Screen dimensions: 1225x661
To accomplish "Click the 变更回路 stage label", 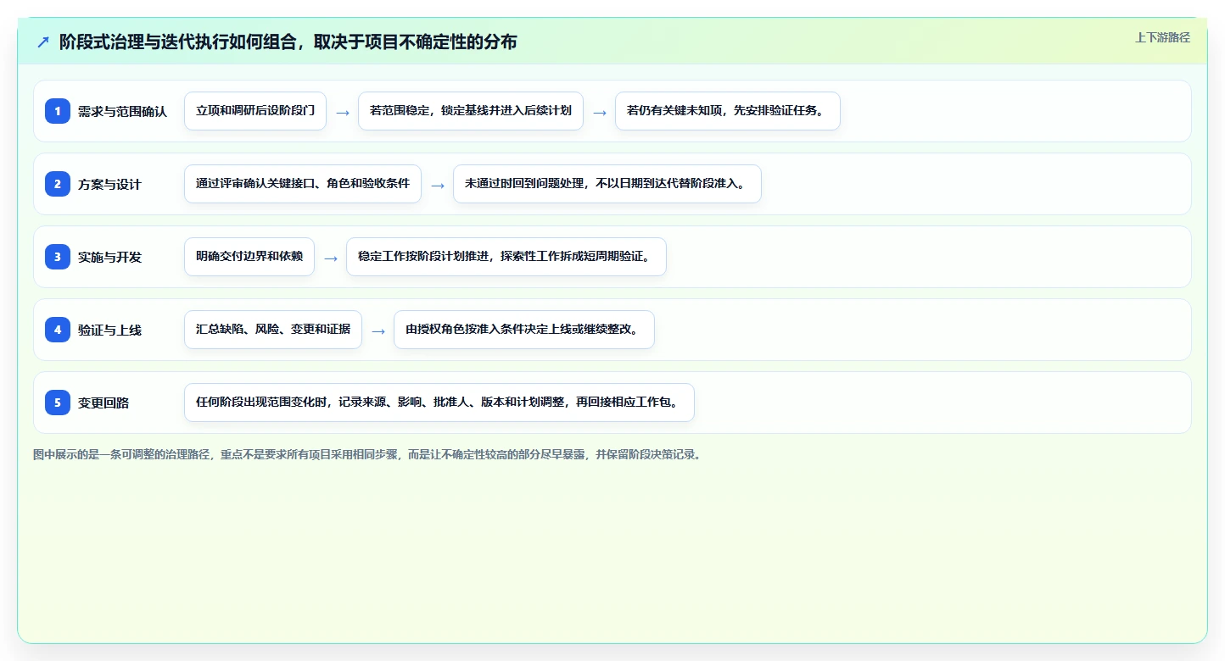I will pyautogui.click(x=103, y=403).
